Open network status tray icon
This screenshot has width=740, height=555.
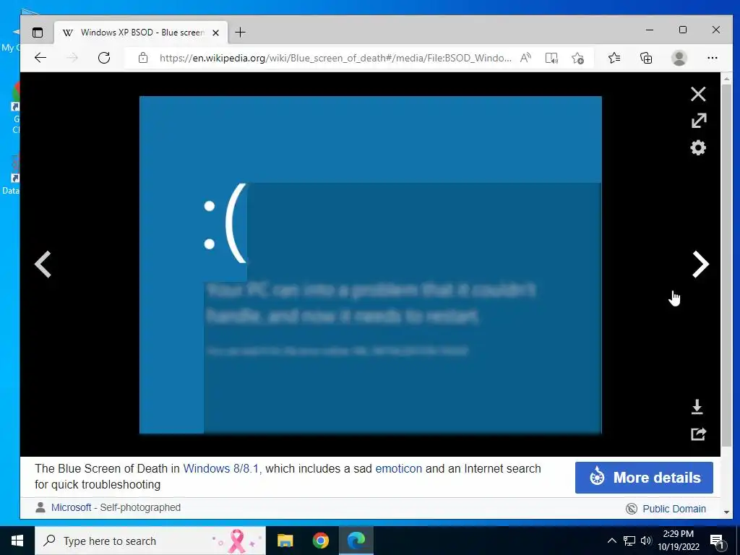click(x=629, y=541)
